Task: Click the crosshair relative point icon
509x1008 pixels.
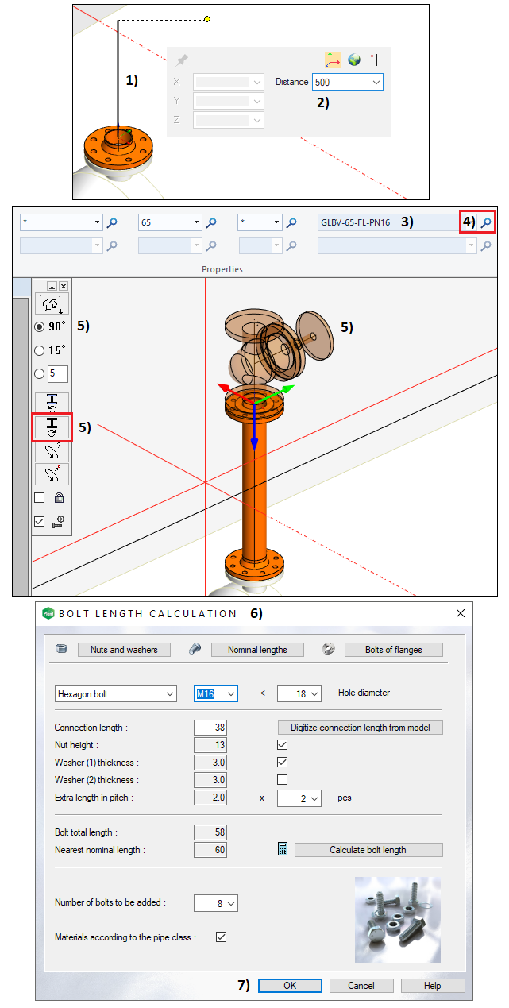Action: pyautogui.click(x=376, y=60)
